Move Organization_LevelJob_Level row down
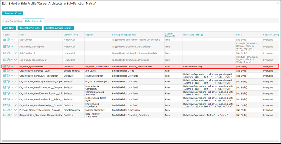This screenshot has height=144, width=281. coord(15,71)
